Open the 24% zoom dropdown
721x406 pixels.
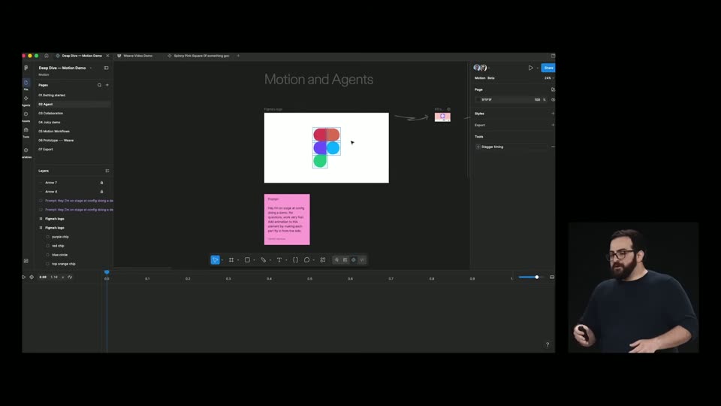click(549, 78)
